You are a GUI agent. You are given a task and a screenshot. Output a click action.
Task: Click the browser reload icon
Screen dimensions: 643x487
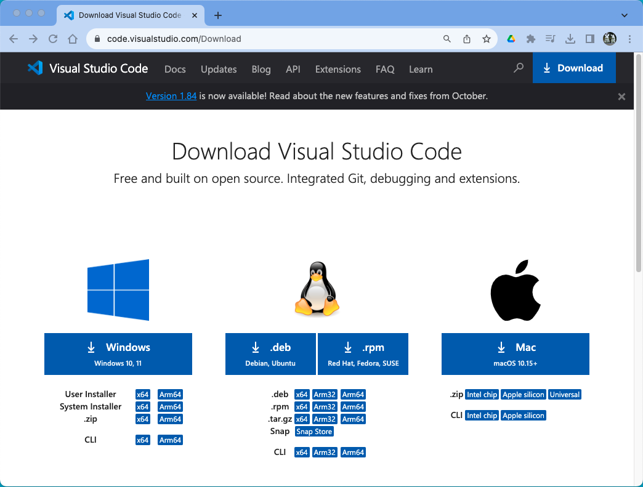click(53, 39)
